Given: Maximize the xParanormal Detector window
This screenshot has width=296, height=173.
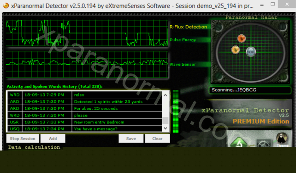Looking at the screenshot, I should 272,4.
